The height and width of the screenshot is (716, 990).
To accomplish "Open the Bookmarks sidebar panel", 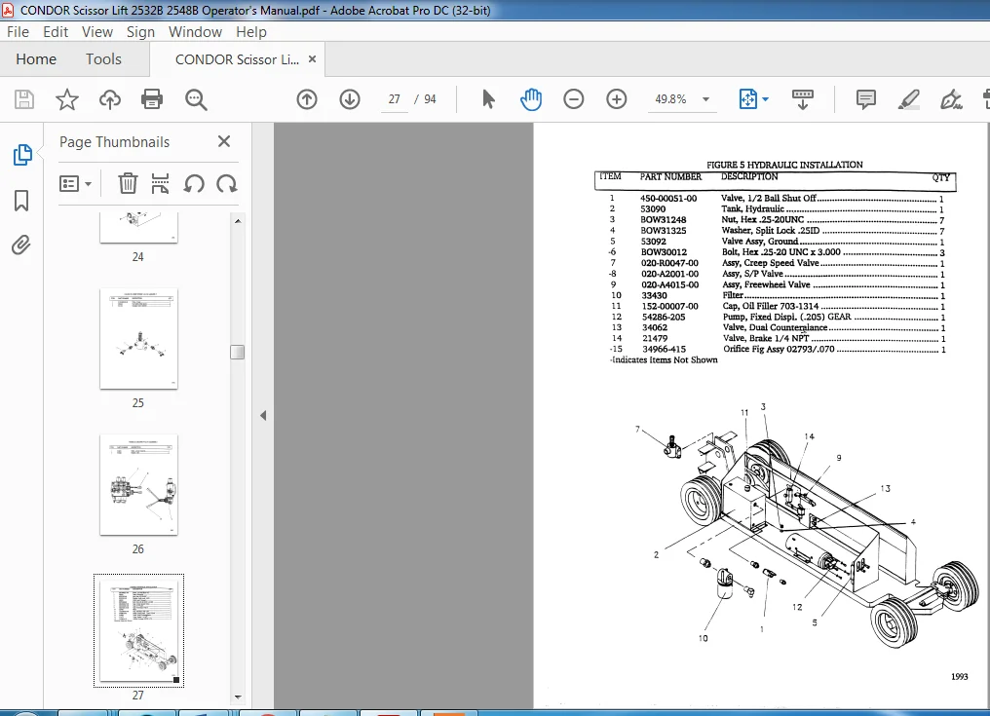I will pos(21,200).
